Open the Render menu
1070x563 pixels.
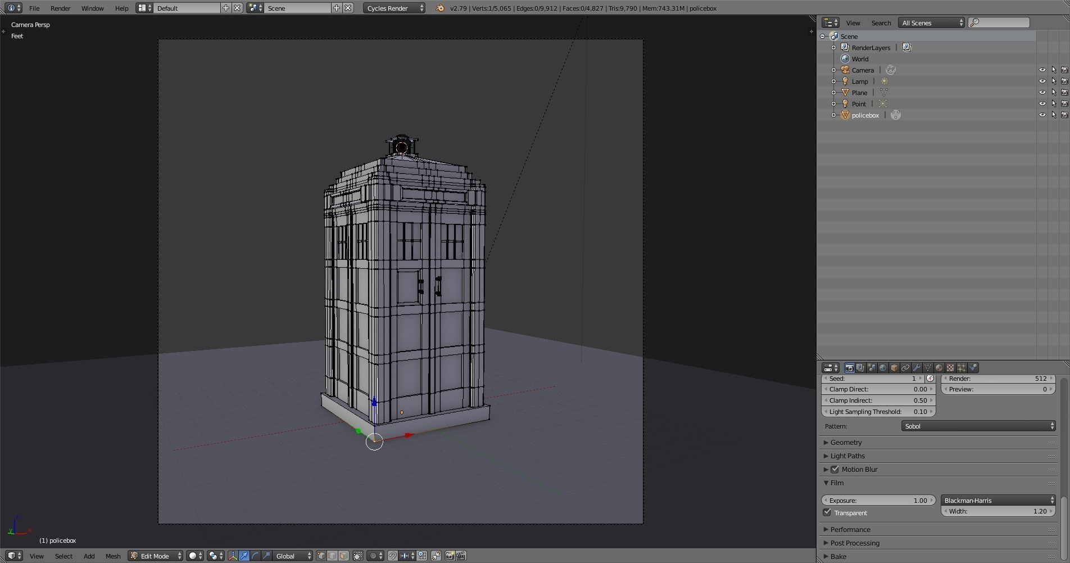(61, 8)
